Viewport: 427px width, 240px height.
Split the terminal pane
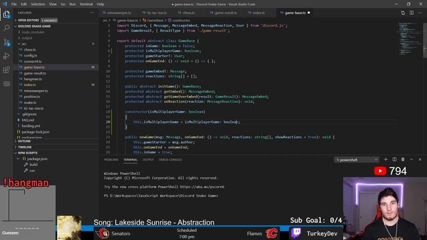(x=394, y=159)
